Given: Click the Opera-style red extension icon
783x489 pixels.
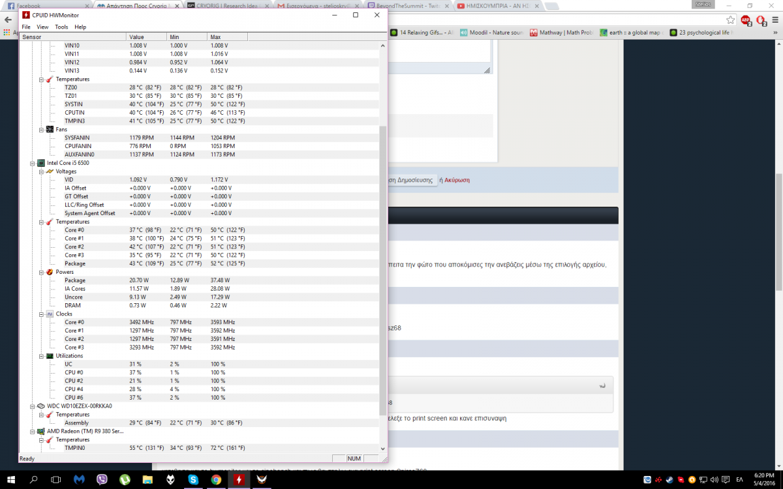Looking at the screenshot, I should tap(760, 20).
